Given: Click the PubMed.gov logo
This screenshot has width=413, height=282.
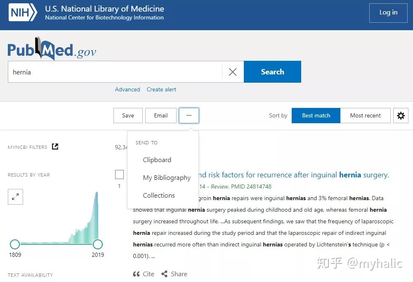Looking at the screenshot, I should [x=51, y=48].
